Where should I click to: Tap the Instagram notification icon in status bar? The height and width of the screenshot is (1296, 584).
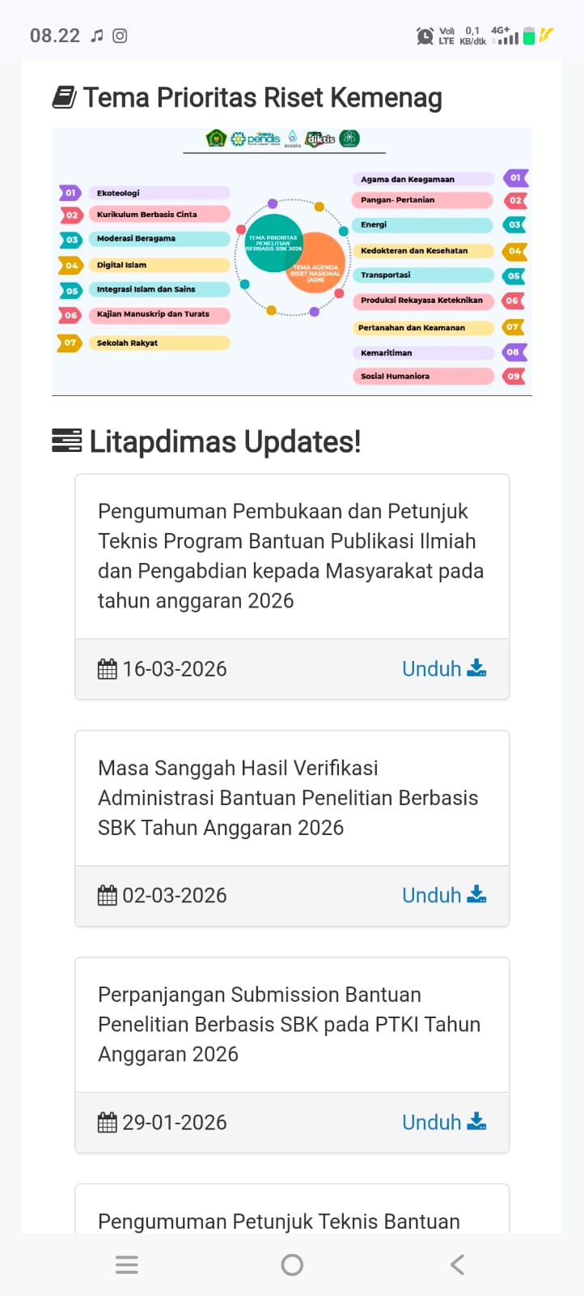[120, 36]
